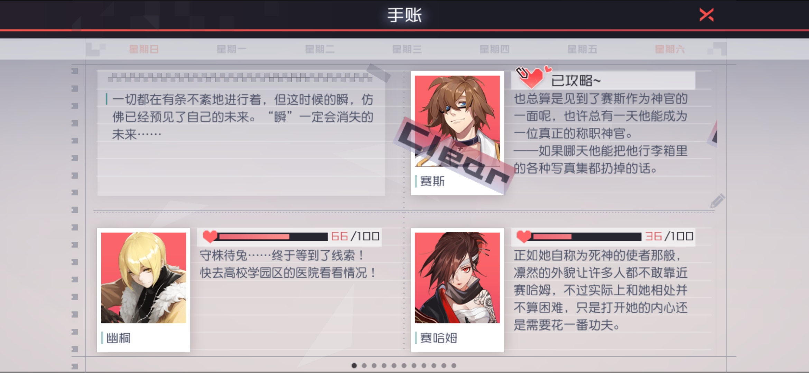
Task: Jump to the last page dot
Action: tap(454, 365)
